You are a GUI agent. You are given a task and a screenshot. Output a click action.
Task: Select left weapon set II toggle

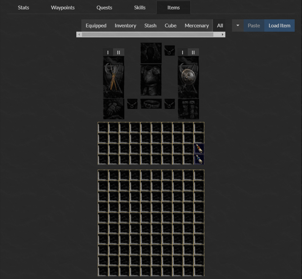tap(119, 52)
